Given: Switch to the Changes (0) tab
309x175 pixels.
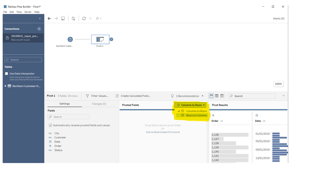Looking at the screenshot, I should tap(99, 104).
